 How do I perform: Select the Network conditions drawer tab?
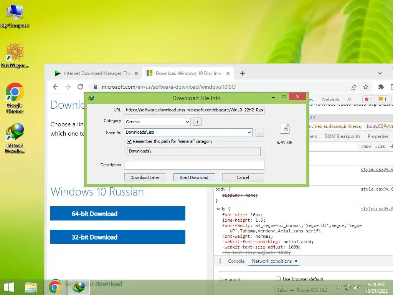coord(272,261)
